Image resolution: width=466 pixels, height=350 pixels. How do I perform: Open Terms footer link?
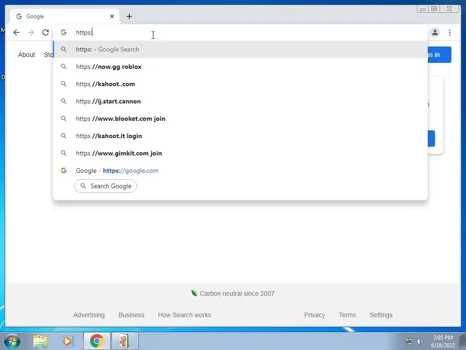pos(347,315)
